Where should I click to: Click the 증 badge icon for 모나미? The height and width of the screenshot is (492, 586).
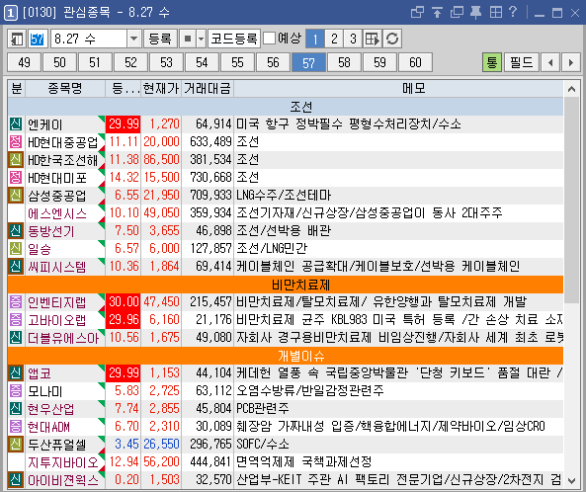(16, 391)
